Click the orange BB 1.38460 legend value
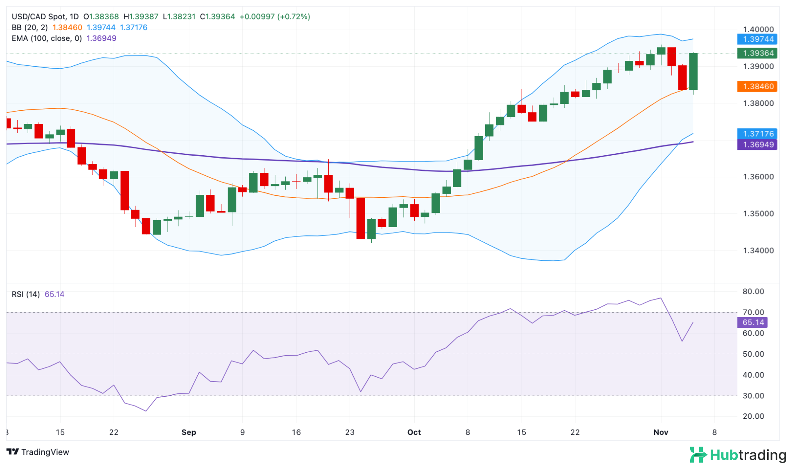This screenshot has width=786, height=463. click(x=67, y=27)
